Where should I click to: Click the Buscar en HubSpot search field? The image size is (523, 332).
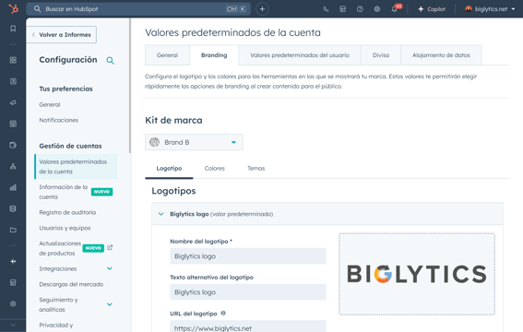coord(138,9)
